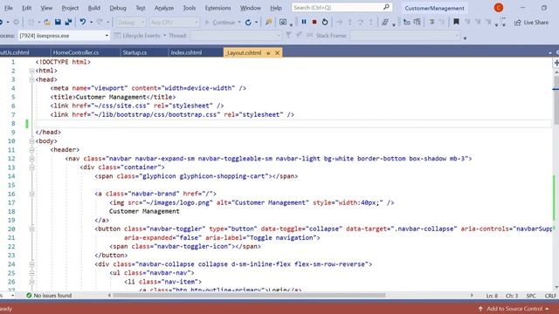Open the Project menu
559x314 pixels.
tap(70, 8)
